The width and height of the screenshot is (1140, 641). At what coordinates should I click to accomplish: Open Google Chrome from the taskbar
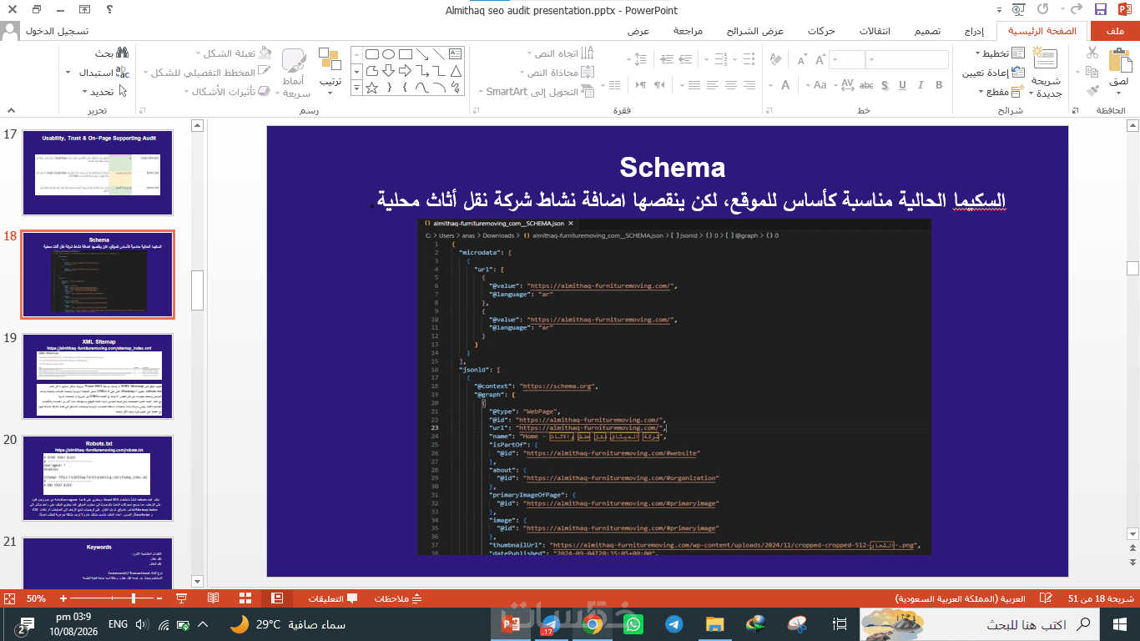coord(592,624)
